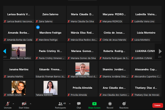Start recording with Record button

click(110, 104)
